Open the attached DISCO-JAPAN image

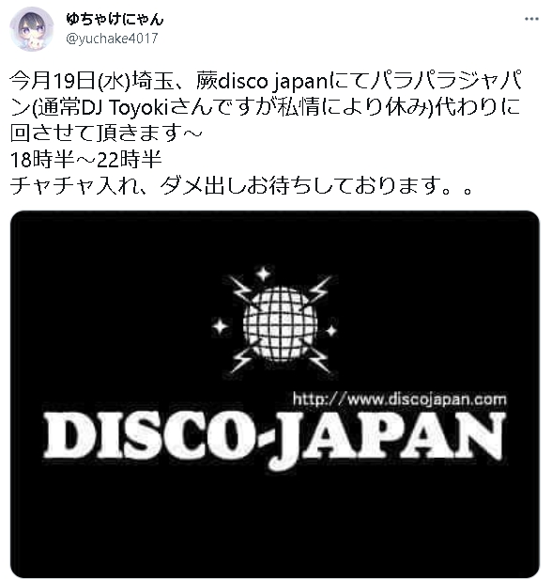tap(275, 394)
